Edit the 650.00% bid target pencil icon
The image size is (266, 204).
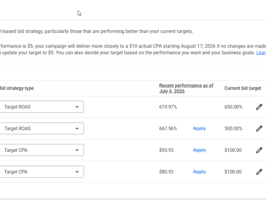click(259, 107)
